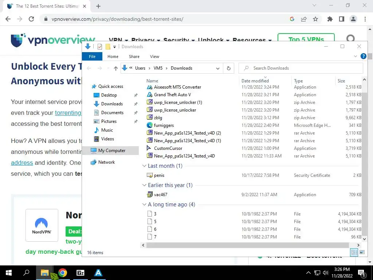Select My Computer in the navigation pane
Screen dimensions: 373x280
coord(110,151)
